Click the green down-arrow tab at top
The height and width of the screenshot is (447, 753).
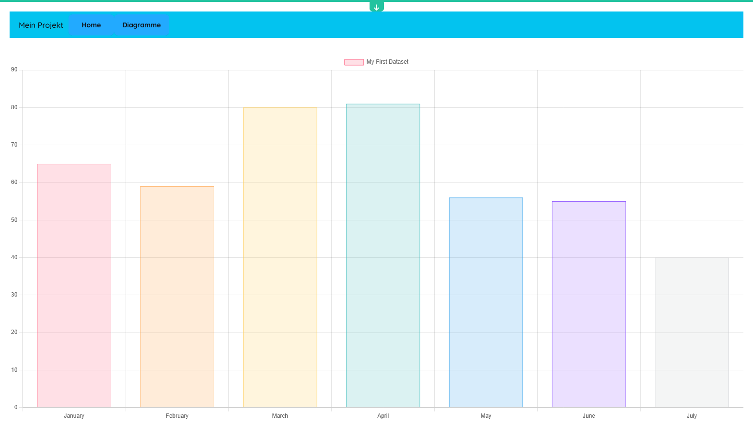coord(376,7)
